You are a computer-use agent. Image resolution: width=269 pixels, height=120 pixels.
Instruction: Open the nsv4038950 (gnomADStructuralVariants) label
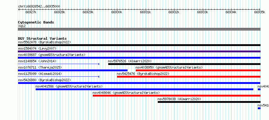click(169, 67)
